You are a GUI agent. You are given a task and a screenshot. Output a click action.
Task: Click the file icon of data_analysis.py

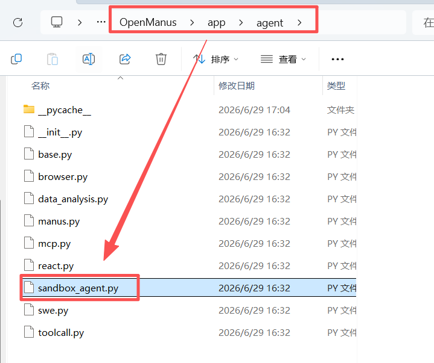click(x=29, y=198)
